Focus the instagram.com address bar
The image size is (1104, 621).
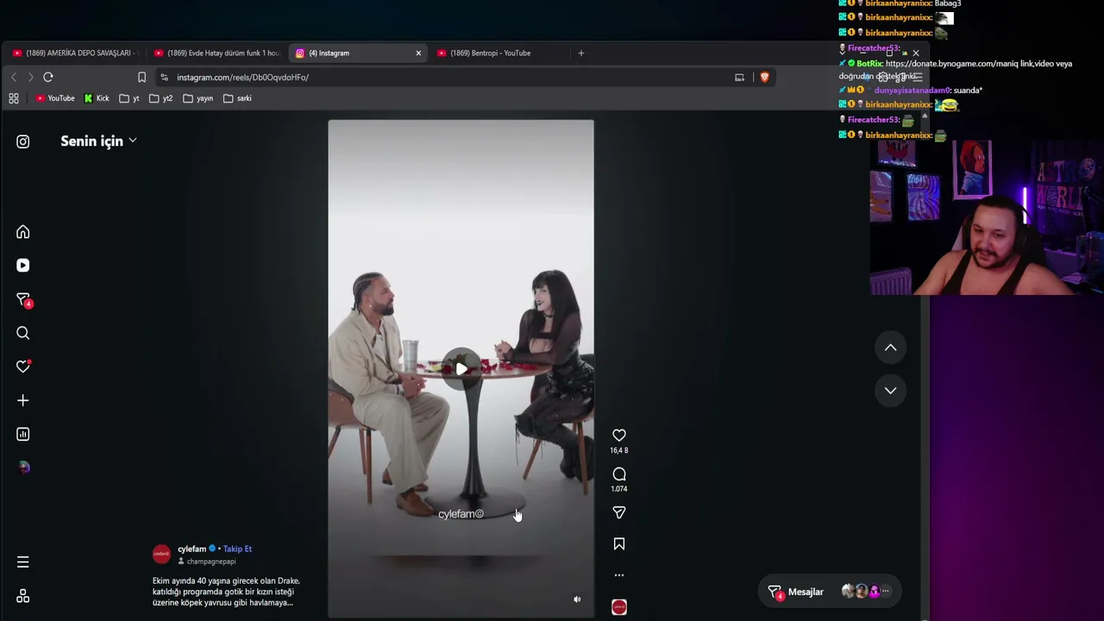click(448, 77)
